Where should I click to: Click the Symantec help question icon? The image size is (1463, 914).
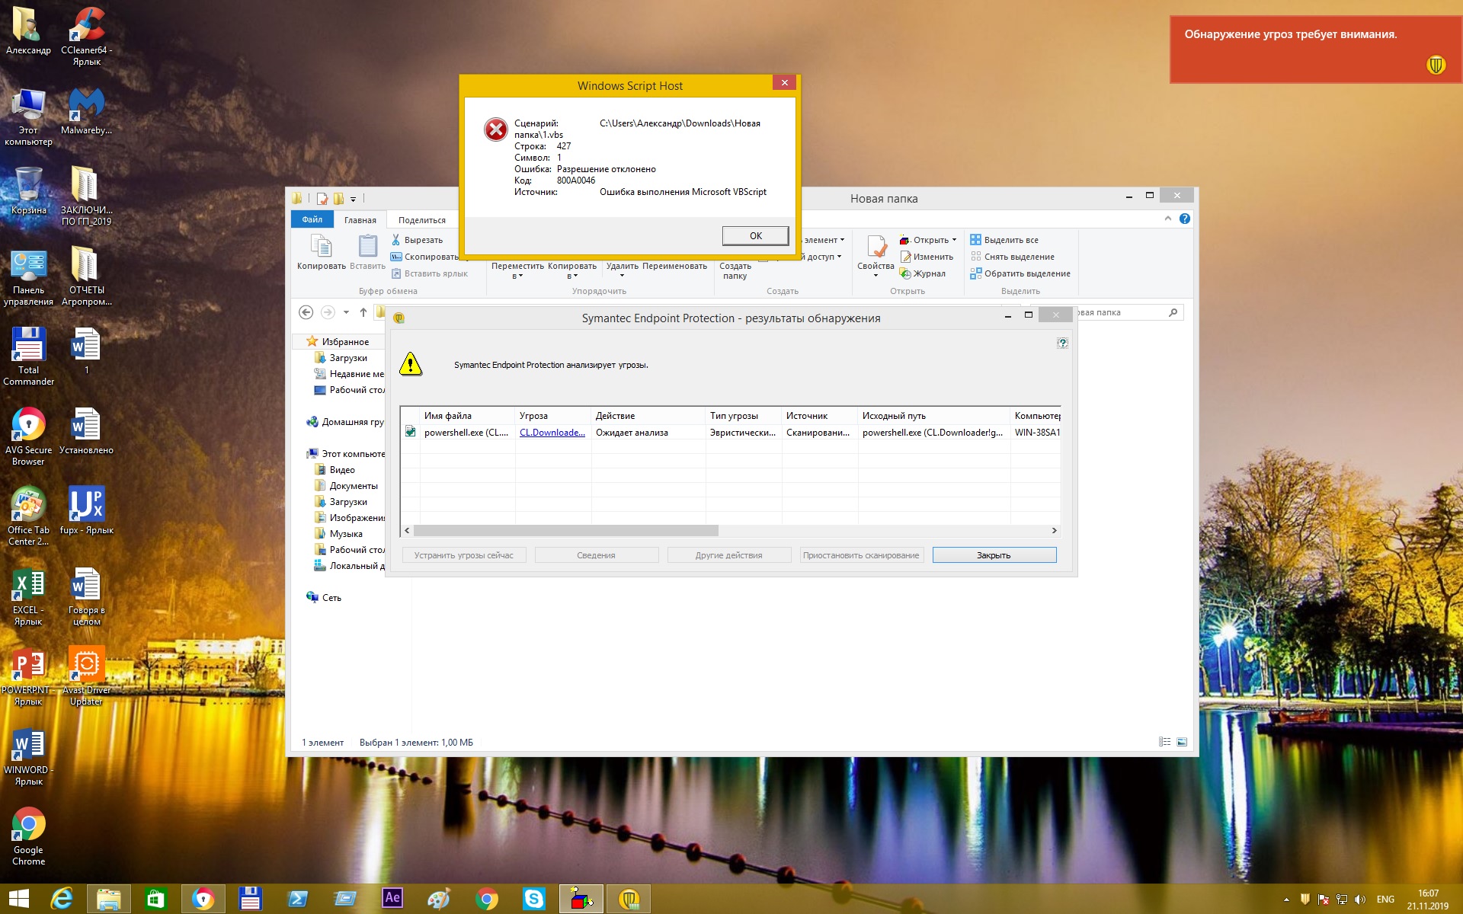1062,344
